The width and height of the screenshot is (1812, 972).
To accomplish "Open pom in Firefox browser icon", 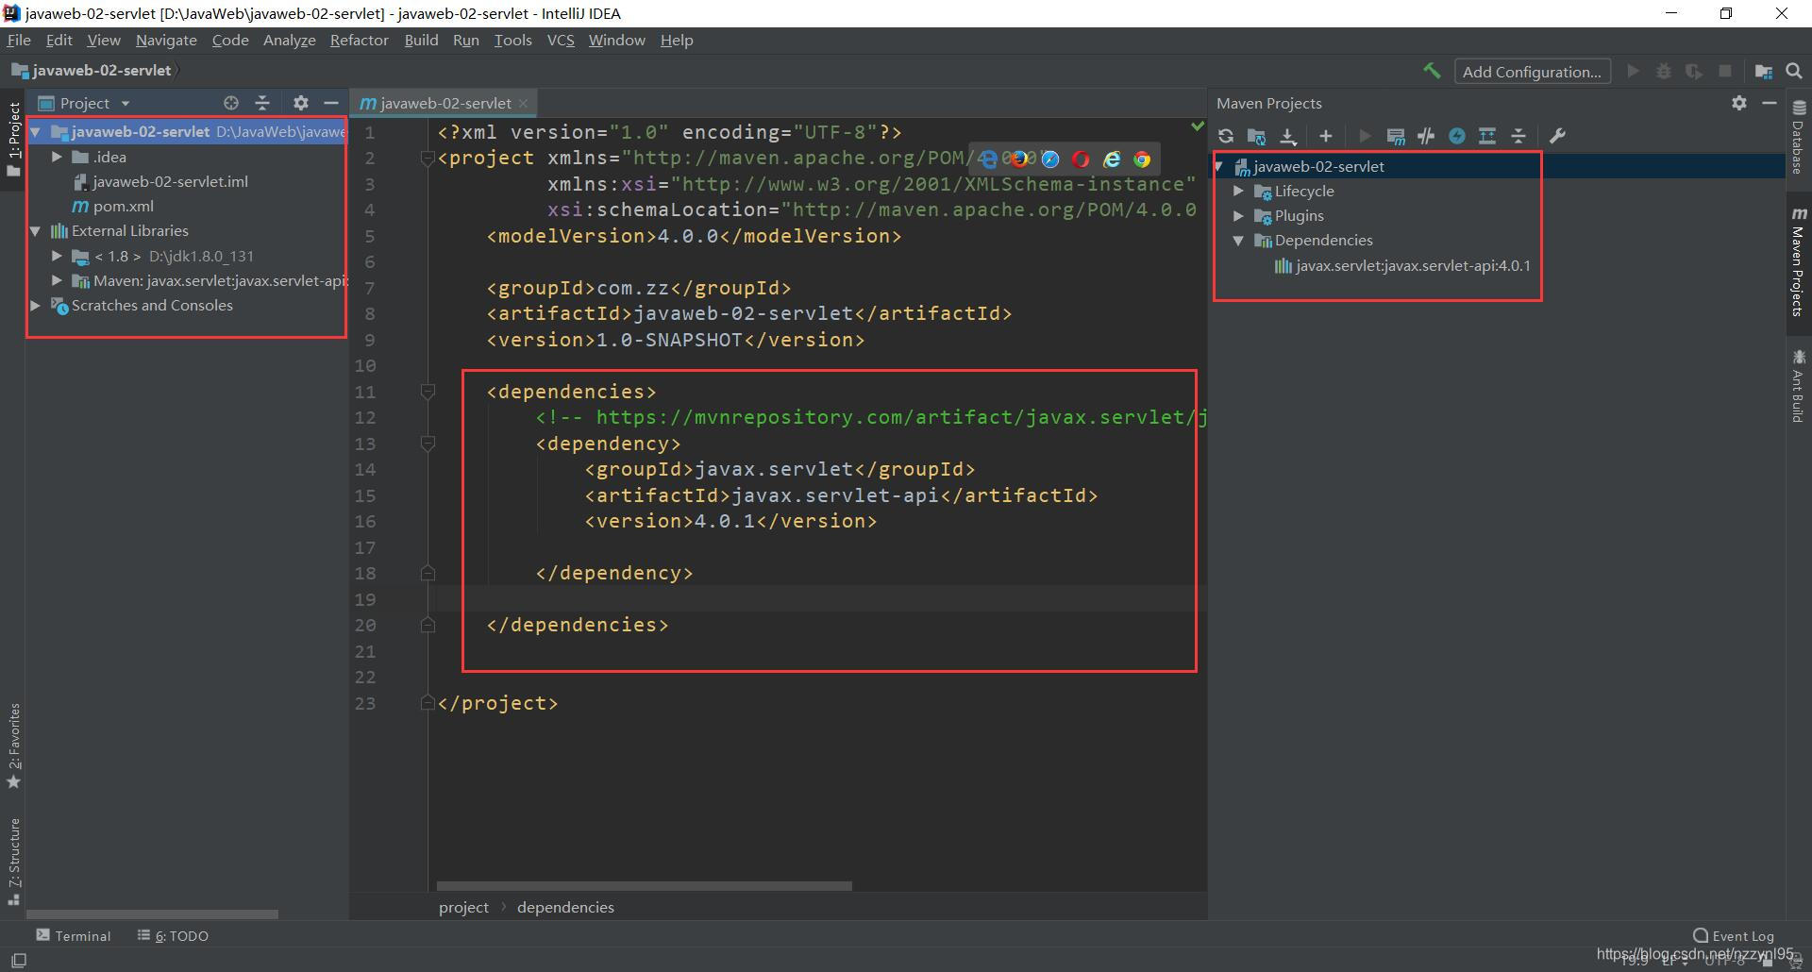I will pyautogui.click(x=1019, y=159).
